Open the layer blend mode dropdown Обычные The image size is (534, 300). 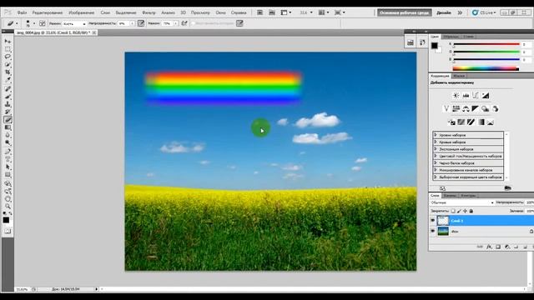461,202
